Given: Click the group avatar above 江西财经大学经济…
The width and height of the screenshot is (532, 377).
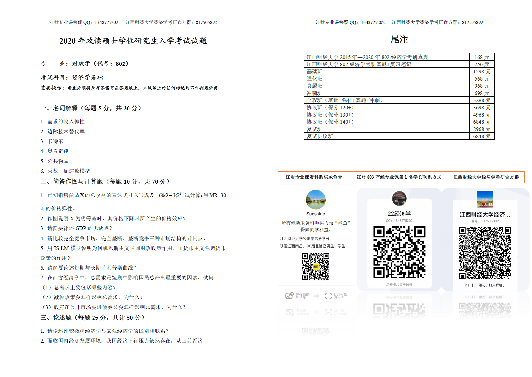Looking at the screenshot, I should click(x=485, y=199).
